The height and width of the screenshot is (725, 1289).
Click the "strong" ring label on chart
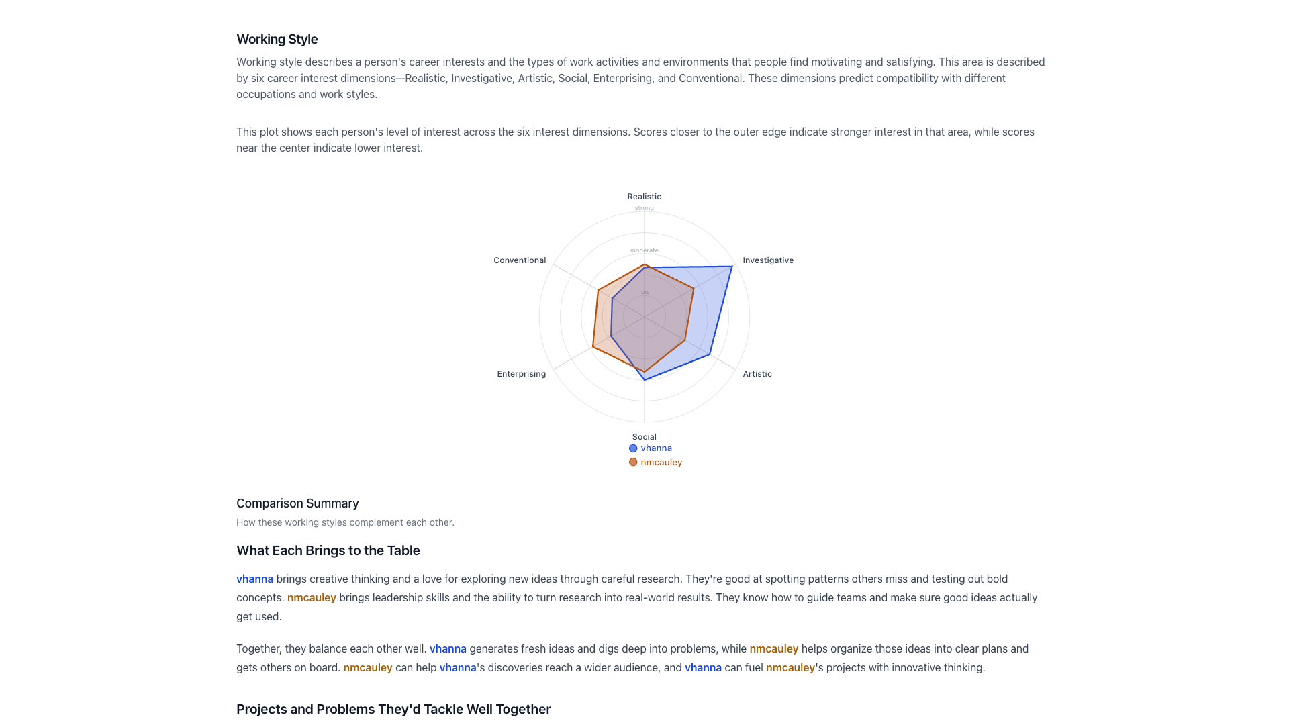pos(644,208)
